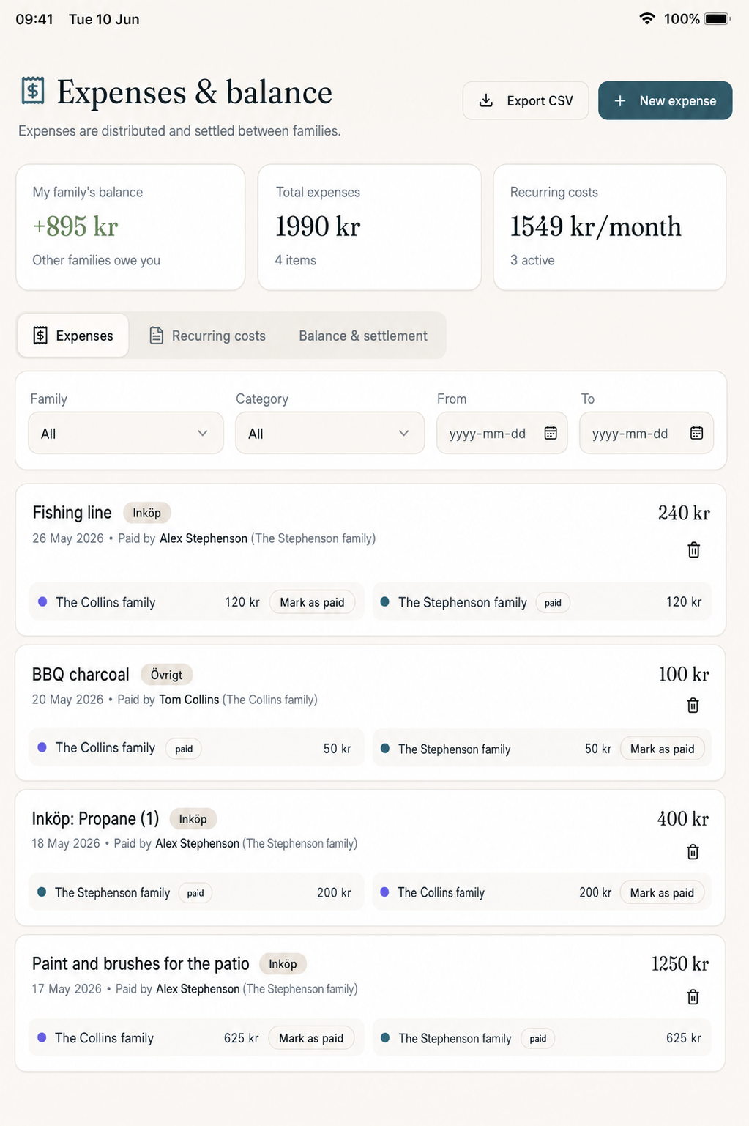
Task: Click the Fishing line expense title
Action: 72,512
